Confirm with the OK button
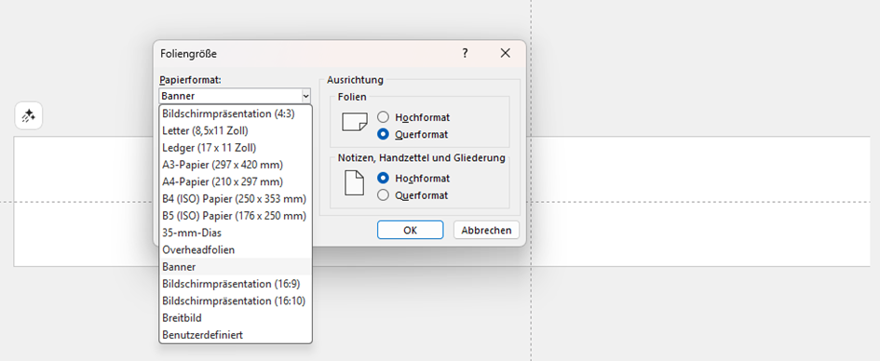The image size is (880, 361). click(x=411, y=230)
